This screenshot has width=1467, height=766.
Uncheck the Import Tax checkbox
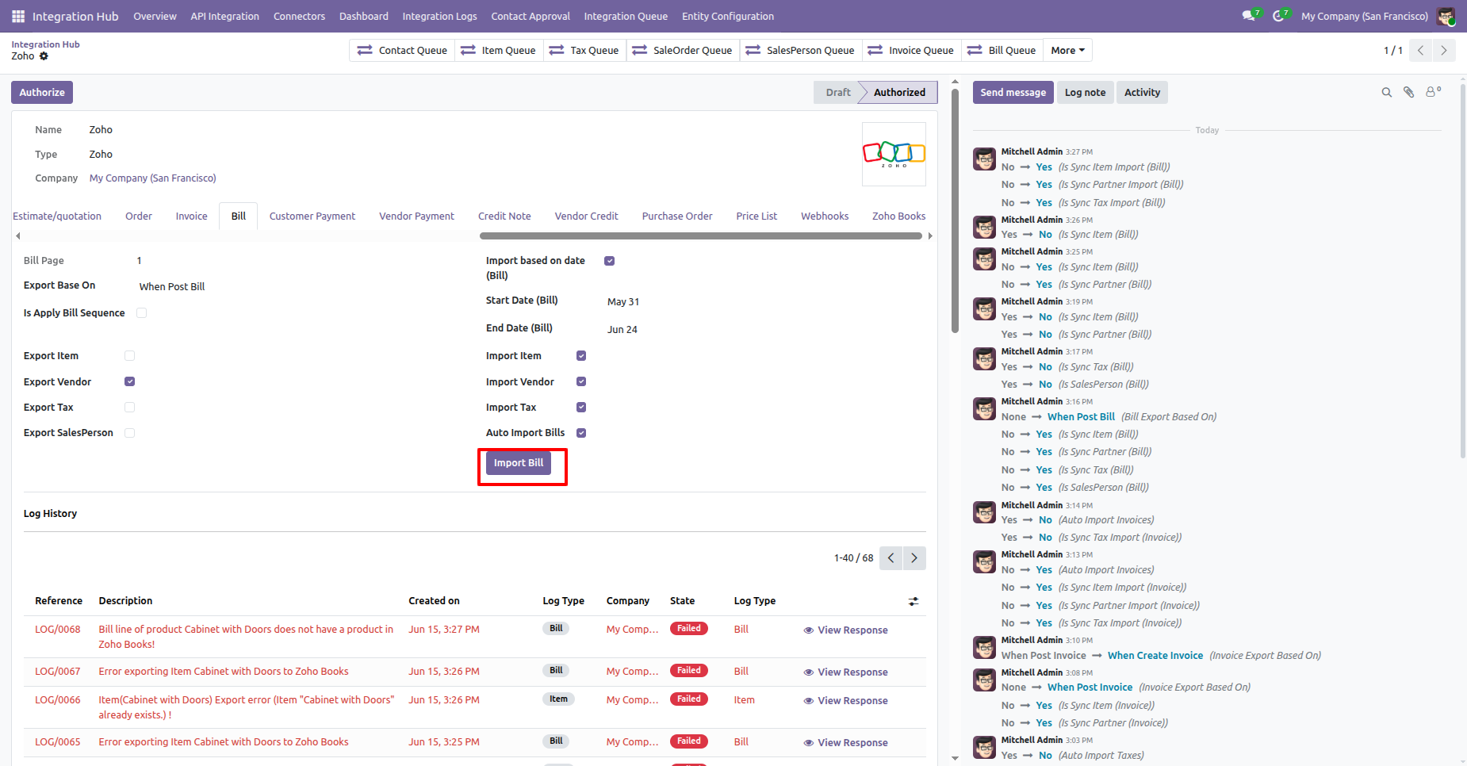click(581, 408)
